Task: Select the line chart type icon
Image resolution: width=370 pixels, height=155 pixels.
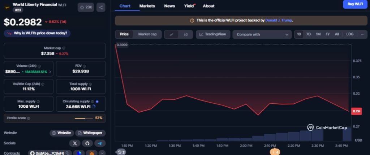Action: click(x=172, y=34)
